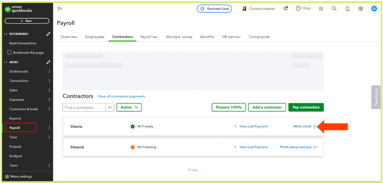Click Pay contractors button
This screenshot has width=383, height=183.
(306, 107)
